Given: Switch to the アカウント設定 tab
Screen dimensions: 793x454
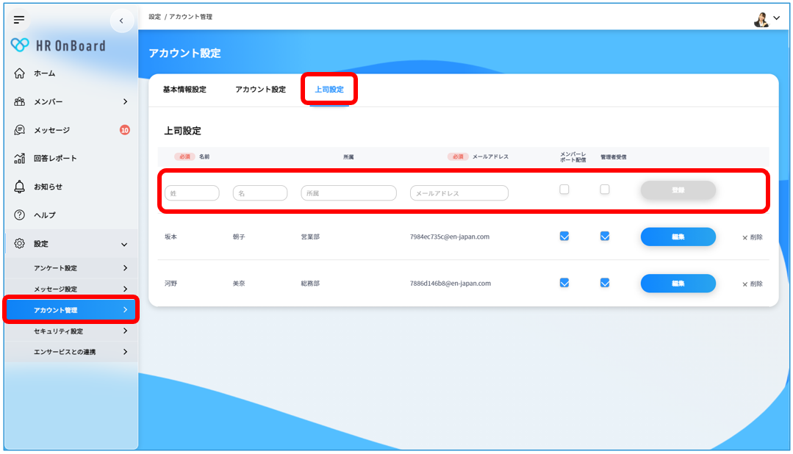Looking at the screenshot, I should pos(260,90).
